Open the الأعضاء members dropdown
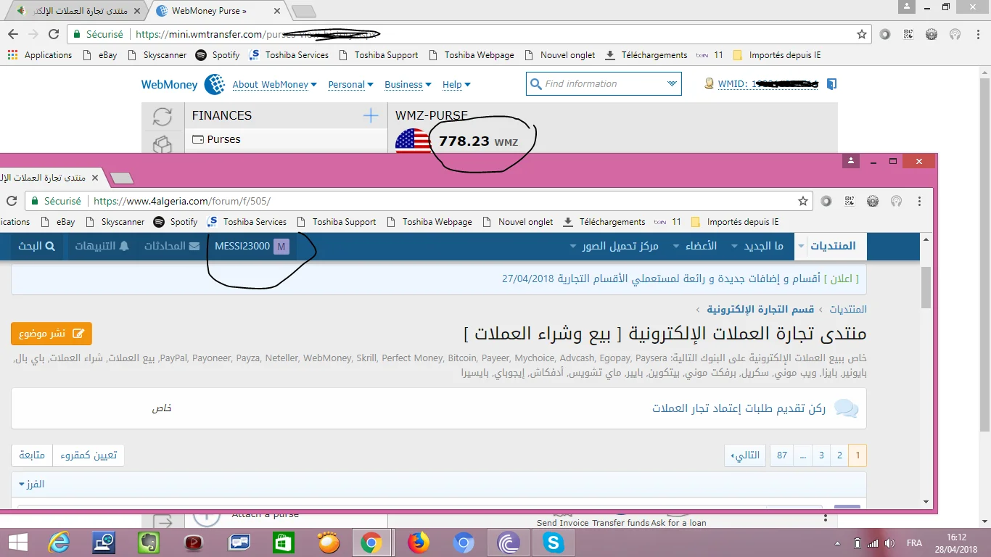This screenshot has width=991, height=557. pos(701,246)
